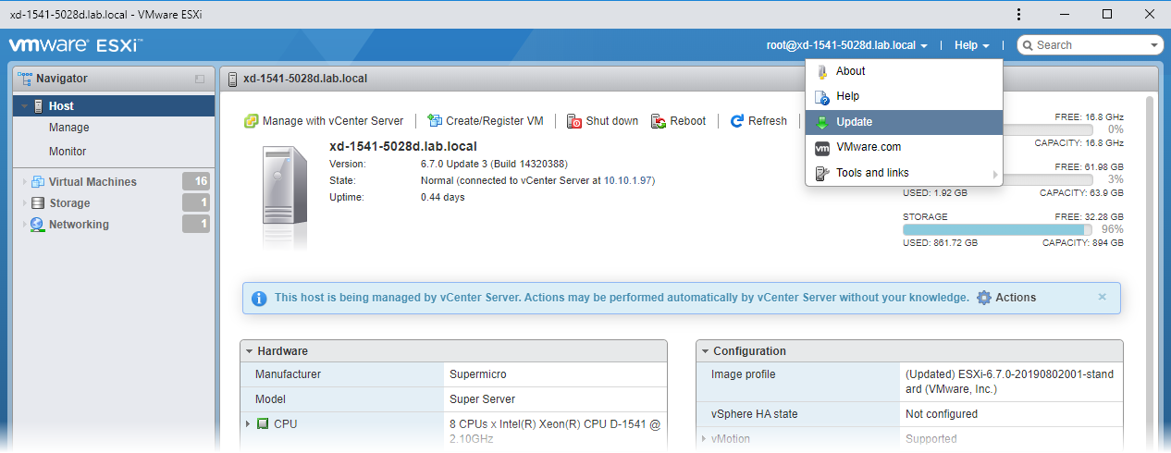Click the memory usage bar

point(998,179)
